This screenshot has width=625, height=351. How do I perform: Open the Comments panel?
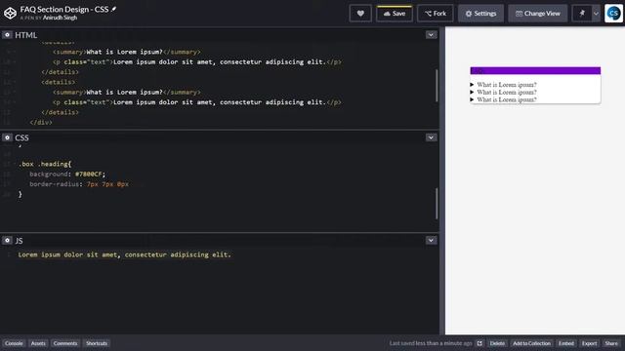click(65, 343)
